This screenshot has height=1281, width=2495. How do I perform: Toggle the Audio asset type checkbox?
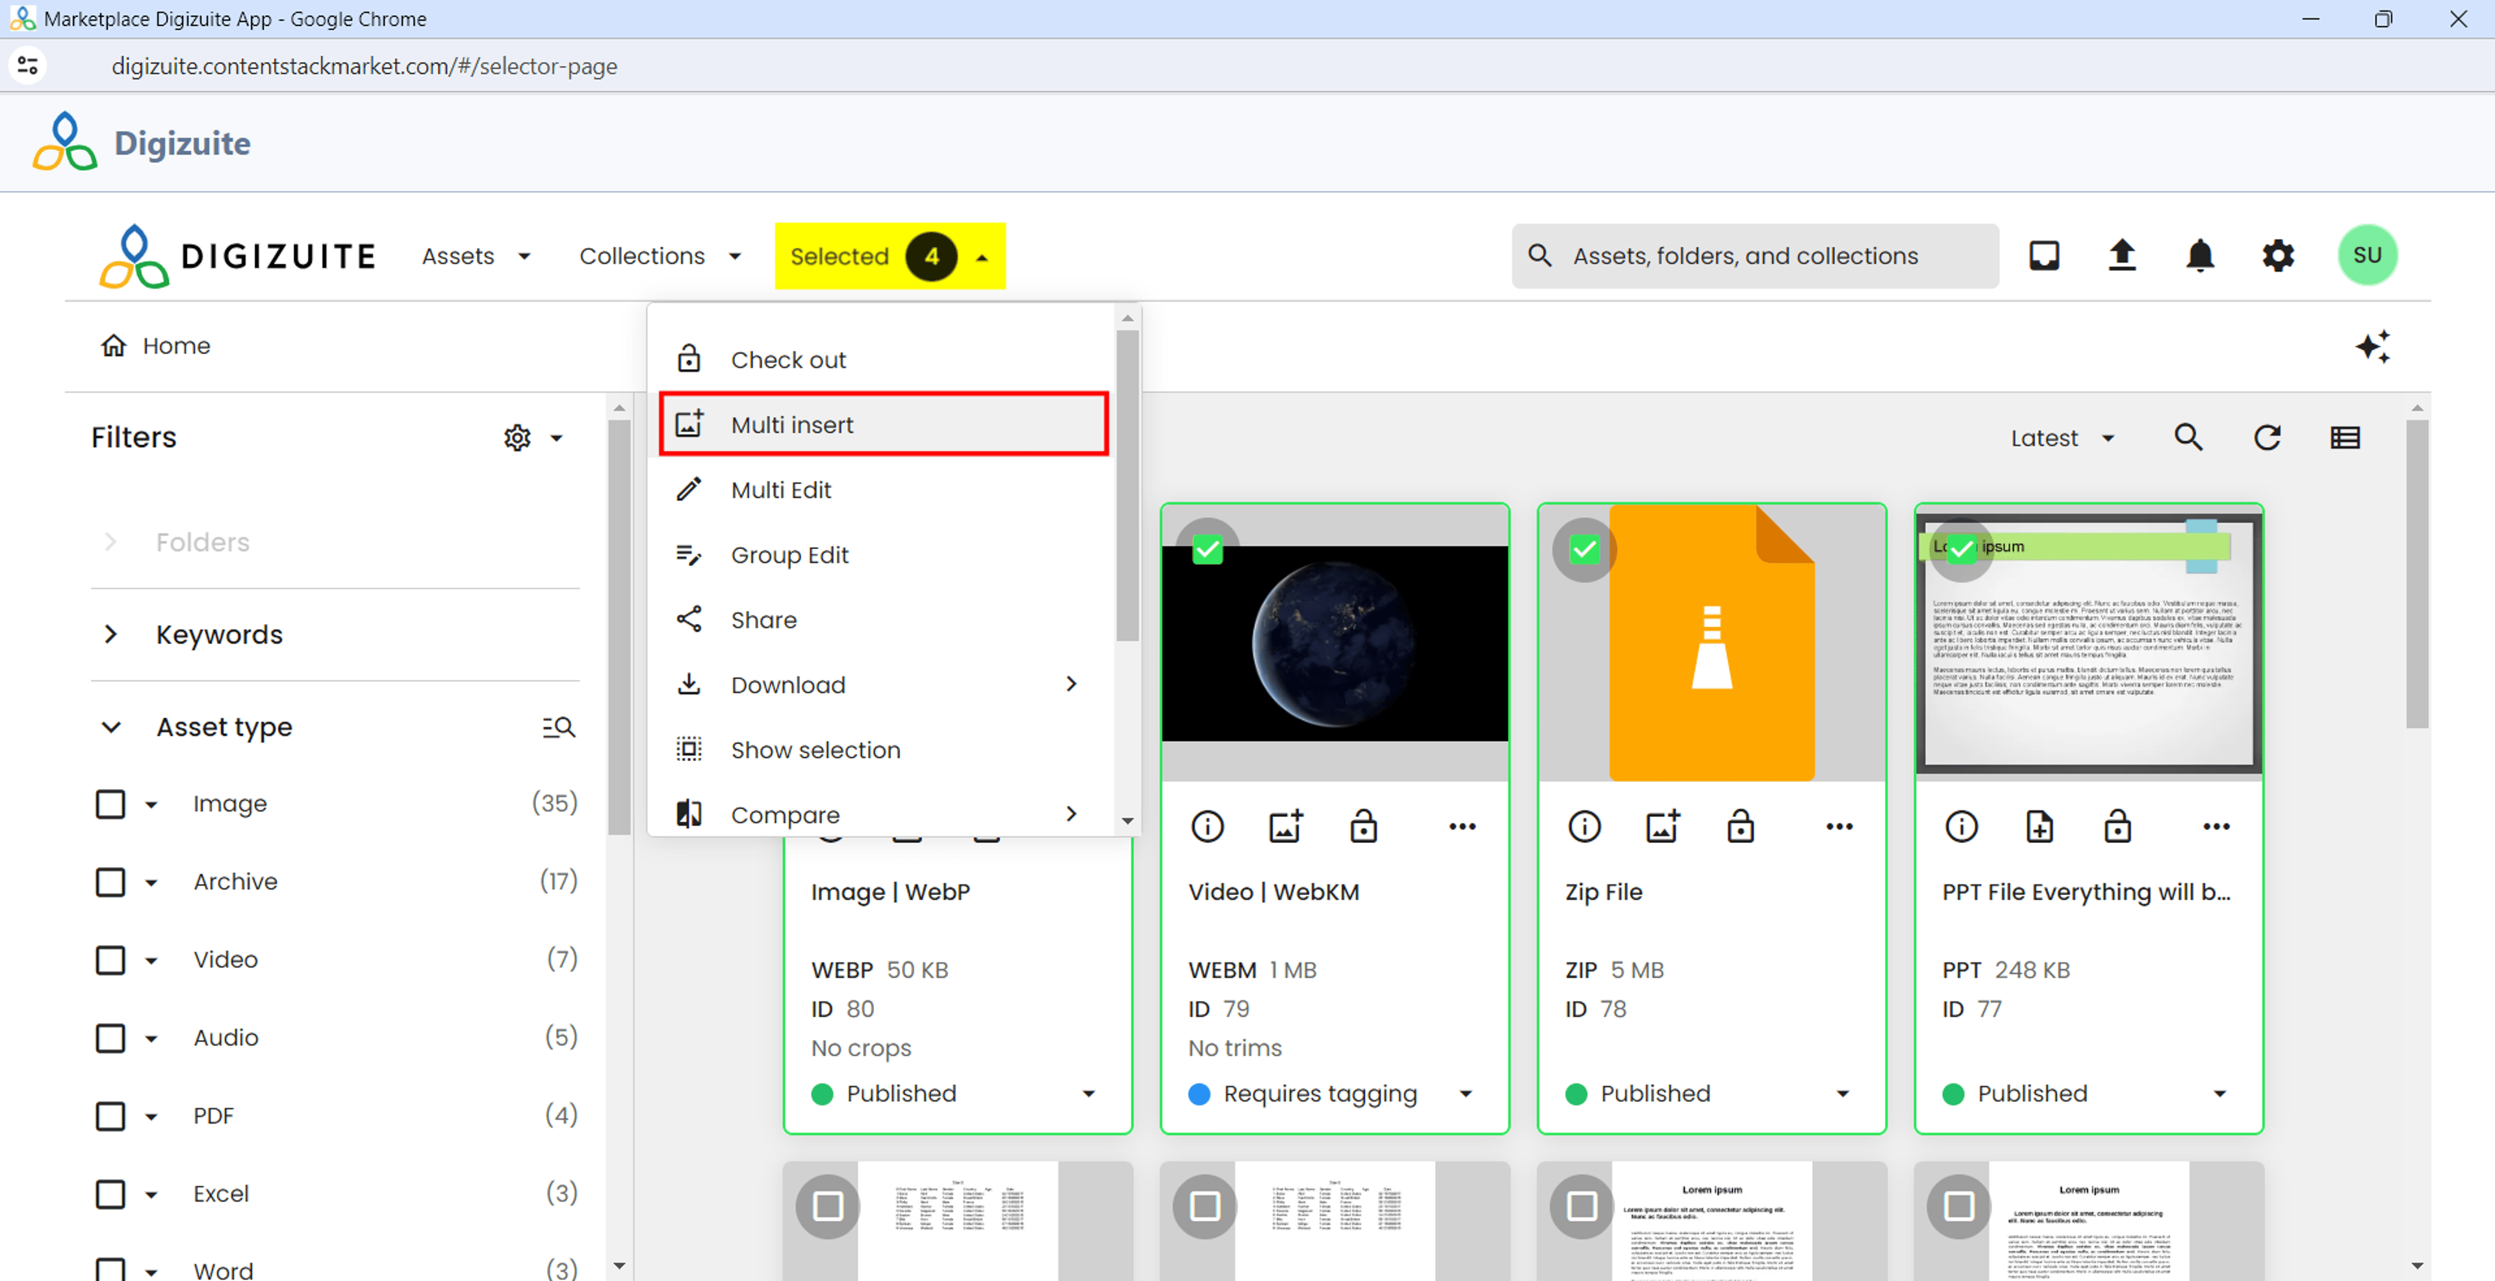(x=110, y=1038)
